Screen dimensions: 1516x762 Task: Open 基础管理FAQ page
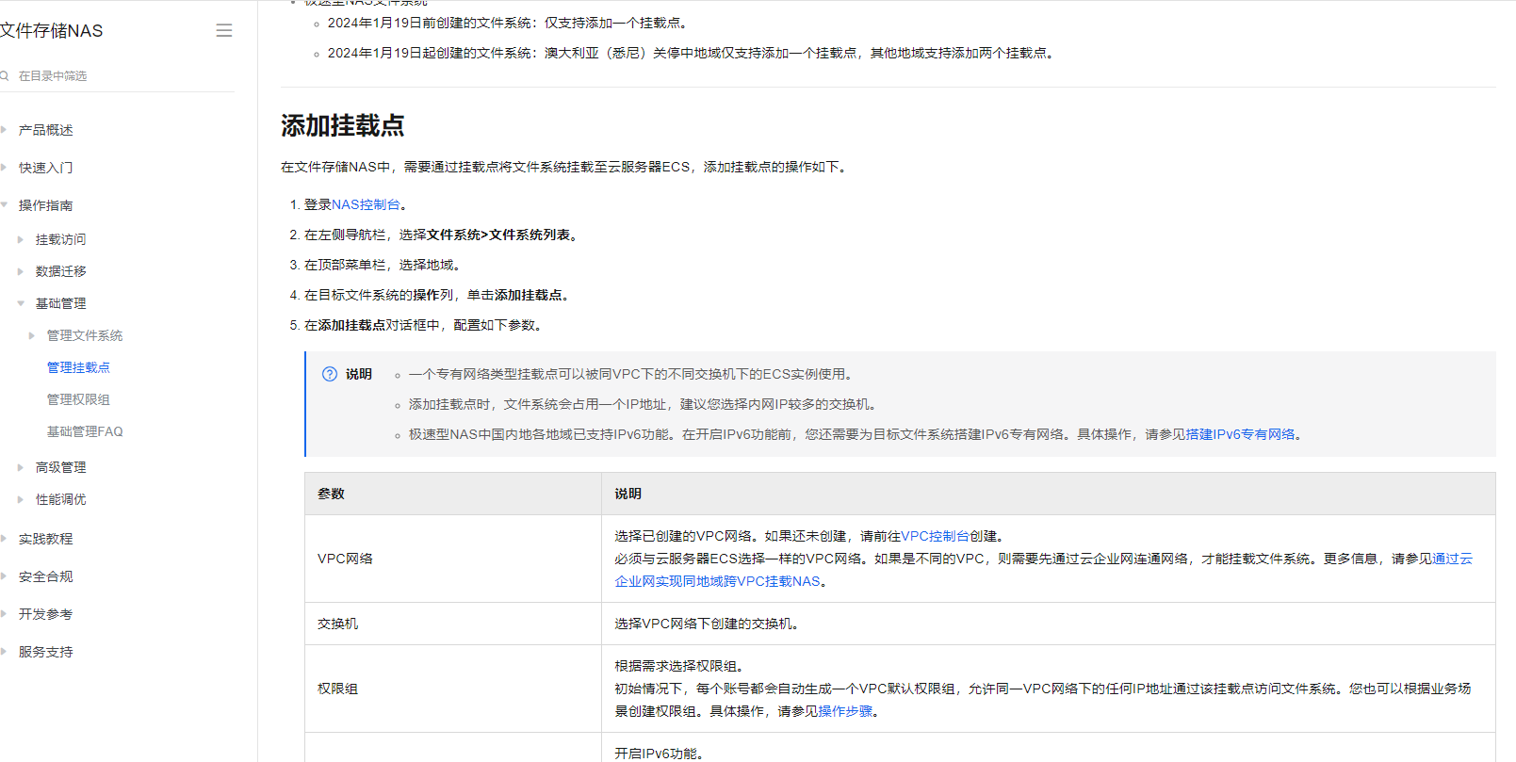85,431
